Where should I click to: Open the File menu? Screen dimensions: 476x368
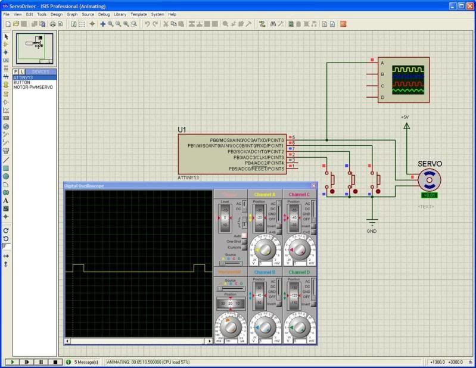[7, 14]
